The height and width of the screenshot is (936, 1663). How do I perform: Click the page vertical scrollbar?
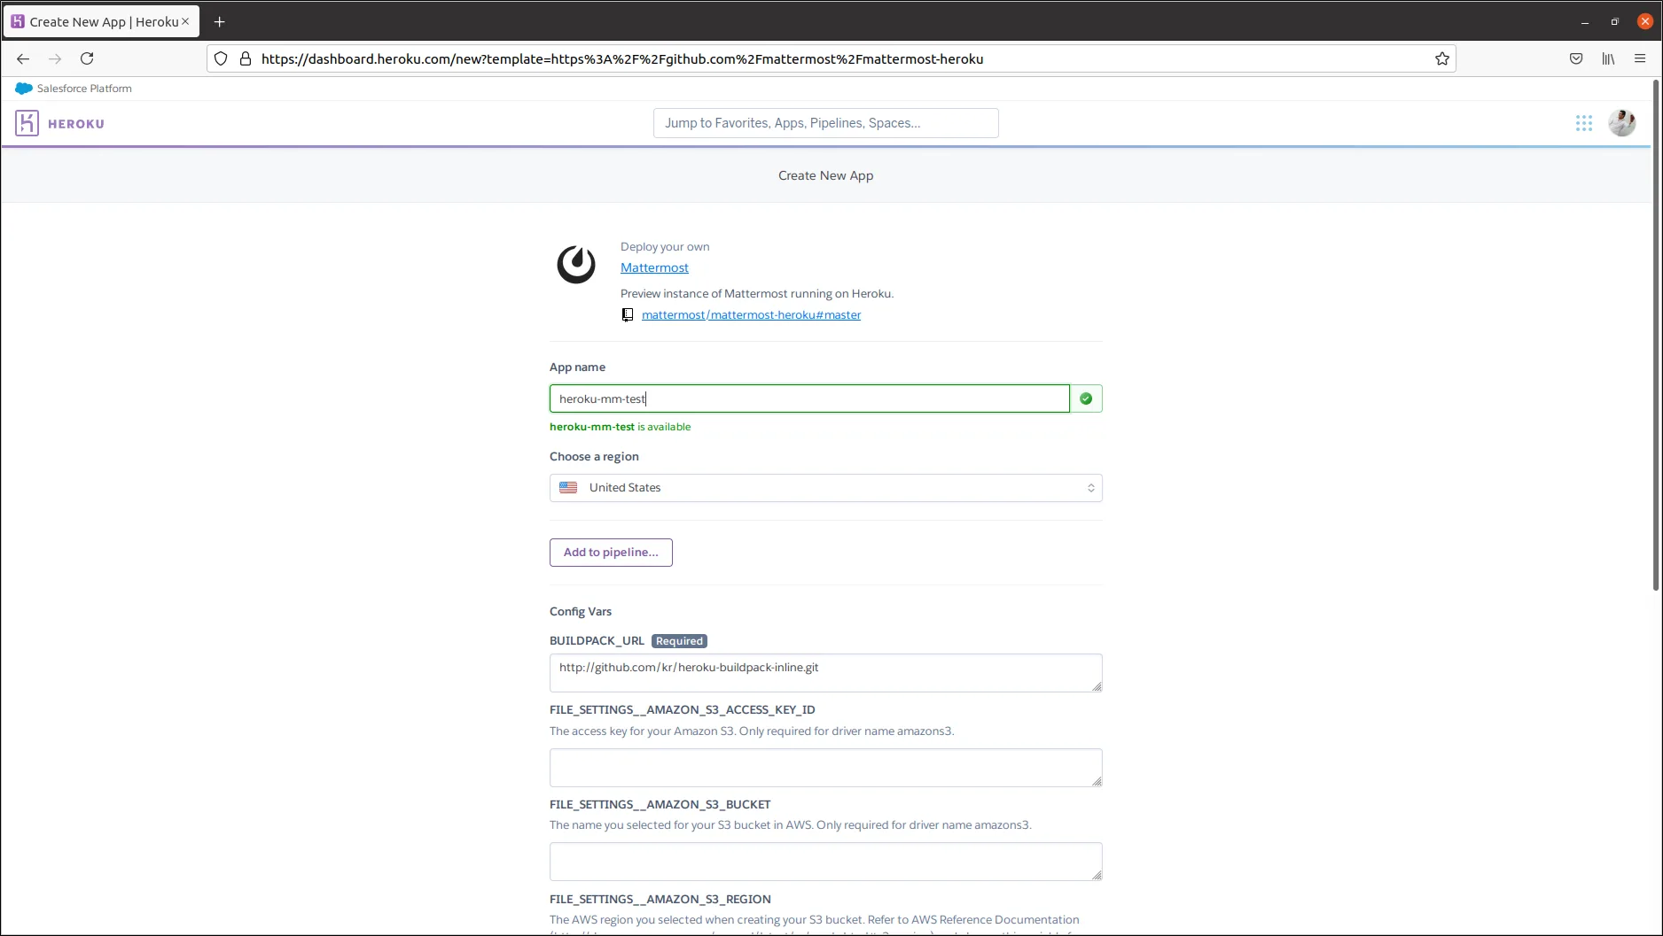1656,335
